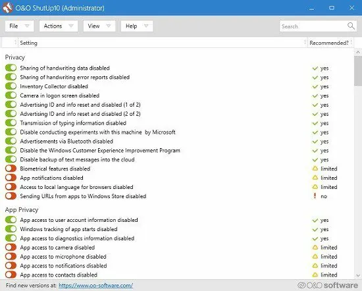Open the oo-software.com link
Screen dimensions: 362x291
click(x=95, y=286)
